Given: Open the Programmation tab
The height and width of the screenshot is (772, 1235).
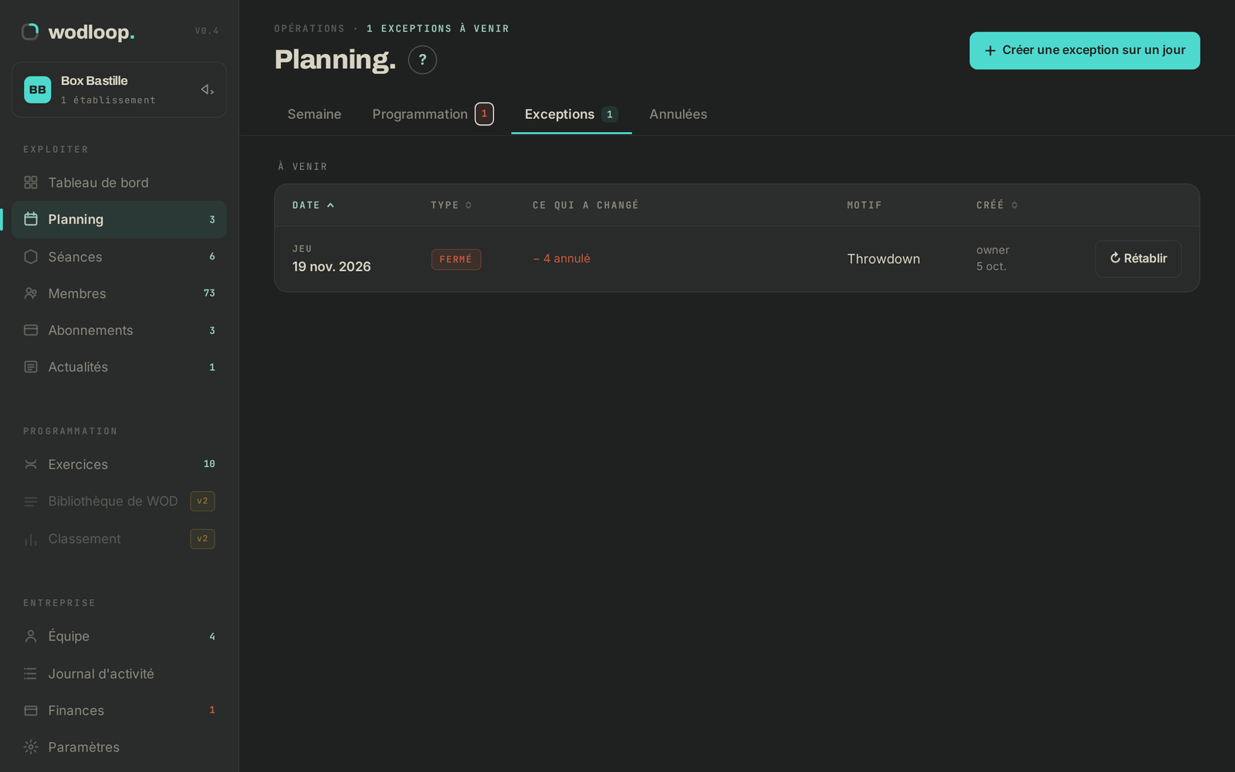Looking at the screenshot, I should point(432,114).
